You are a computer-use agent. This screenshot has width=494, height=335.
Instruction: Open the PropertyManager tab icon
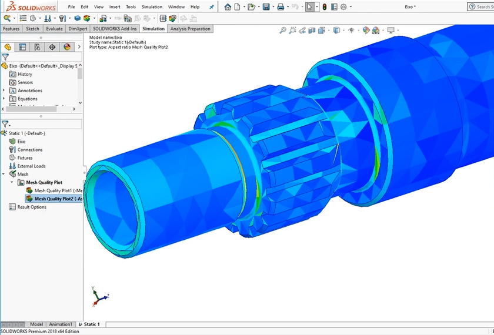point(22,47)
